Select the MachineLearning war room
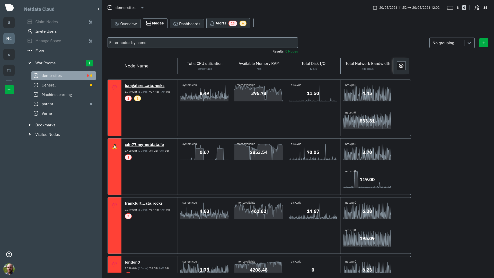This screenshot has width=494, height=278. coord(64,95)
